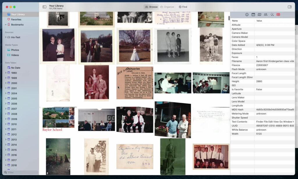Expand the Bookmarks section
298x179 pixels.
(6, 25)
